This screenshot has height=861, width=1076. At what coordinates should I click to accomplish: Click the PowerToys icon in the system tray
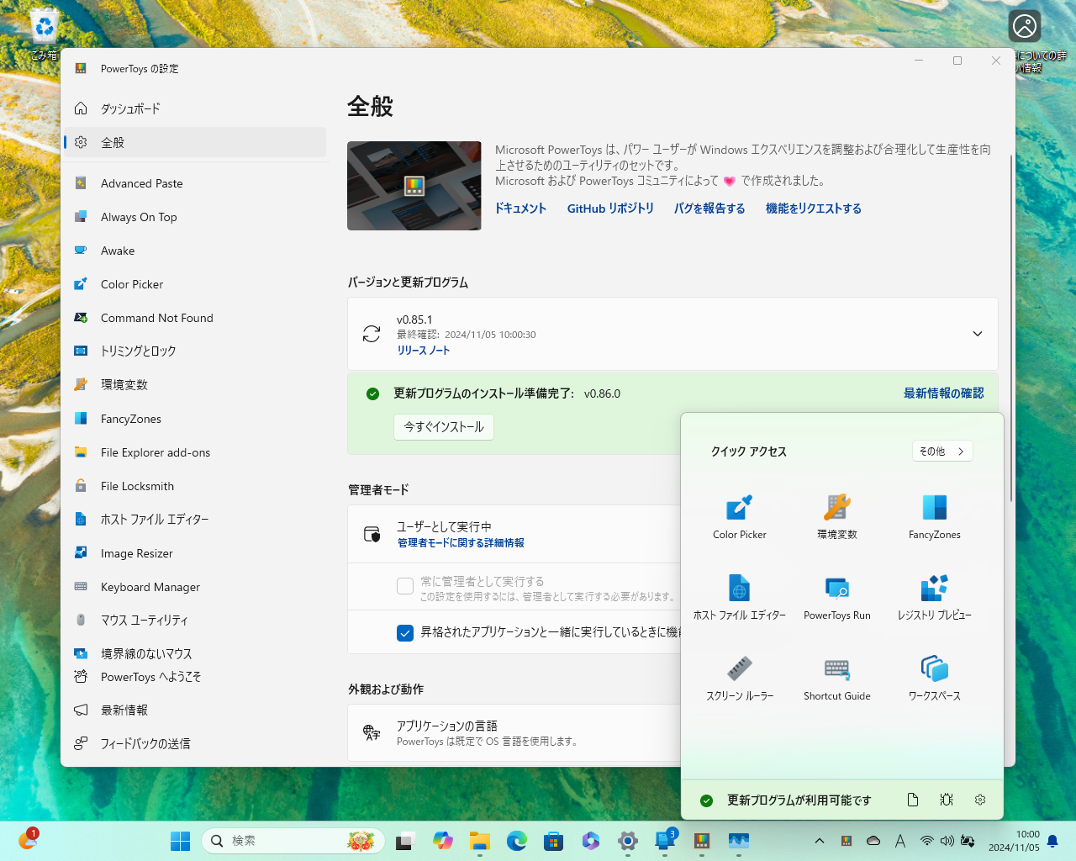pos(847,841)
